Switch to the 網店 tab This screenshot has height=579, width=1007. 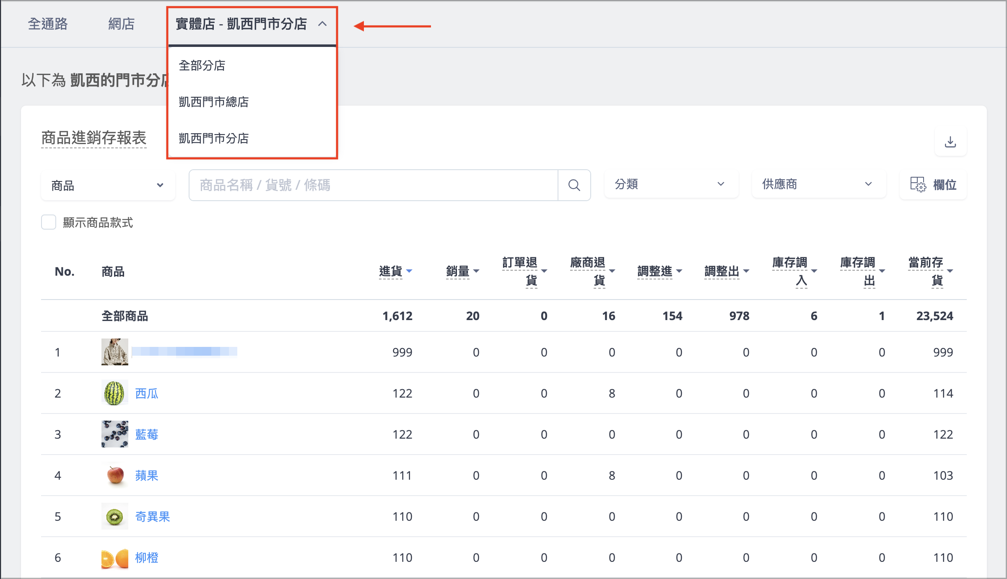coord(121,24)
